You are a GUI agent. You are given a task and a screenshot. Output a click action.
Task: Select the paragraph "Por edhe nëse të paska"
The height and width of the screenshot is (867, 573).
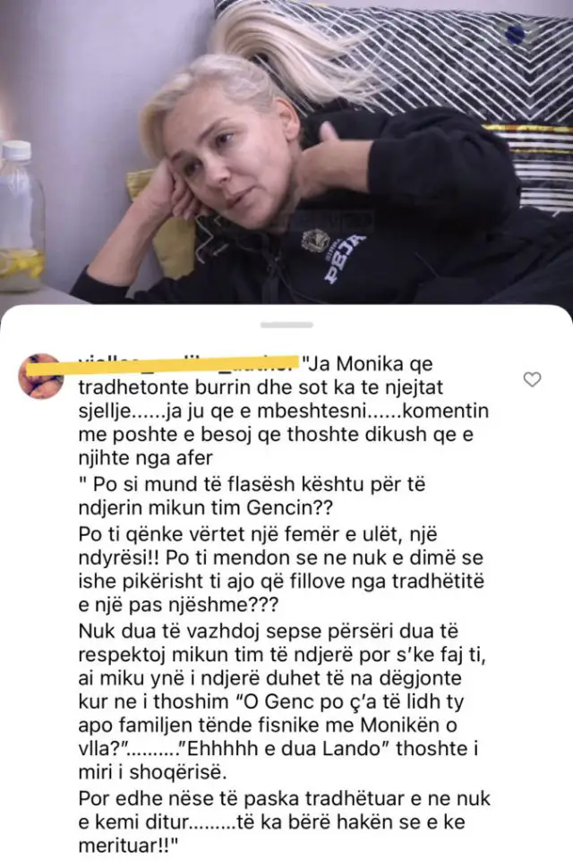tap(285, 821)
